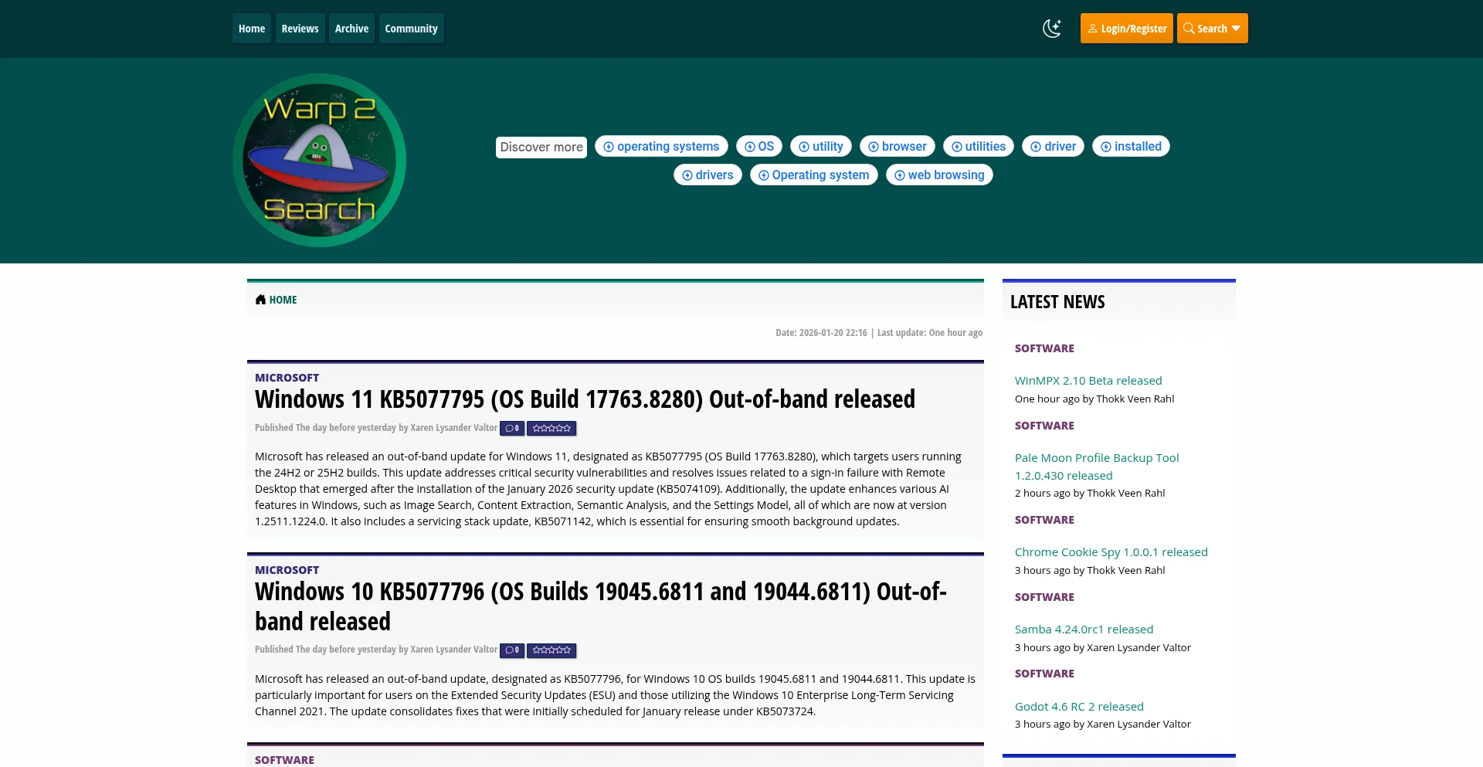The height and width of the screenshot is (767, 1483).
Task: Choose the 'driver' discover tag
Action: pyautogui.click(x=1054, y=147)
